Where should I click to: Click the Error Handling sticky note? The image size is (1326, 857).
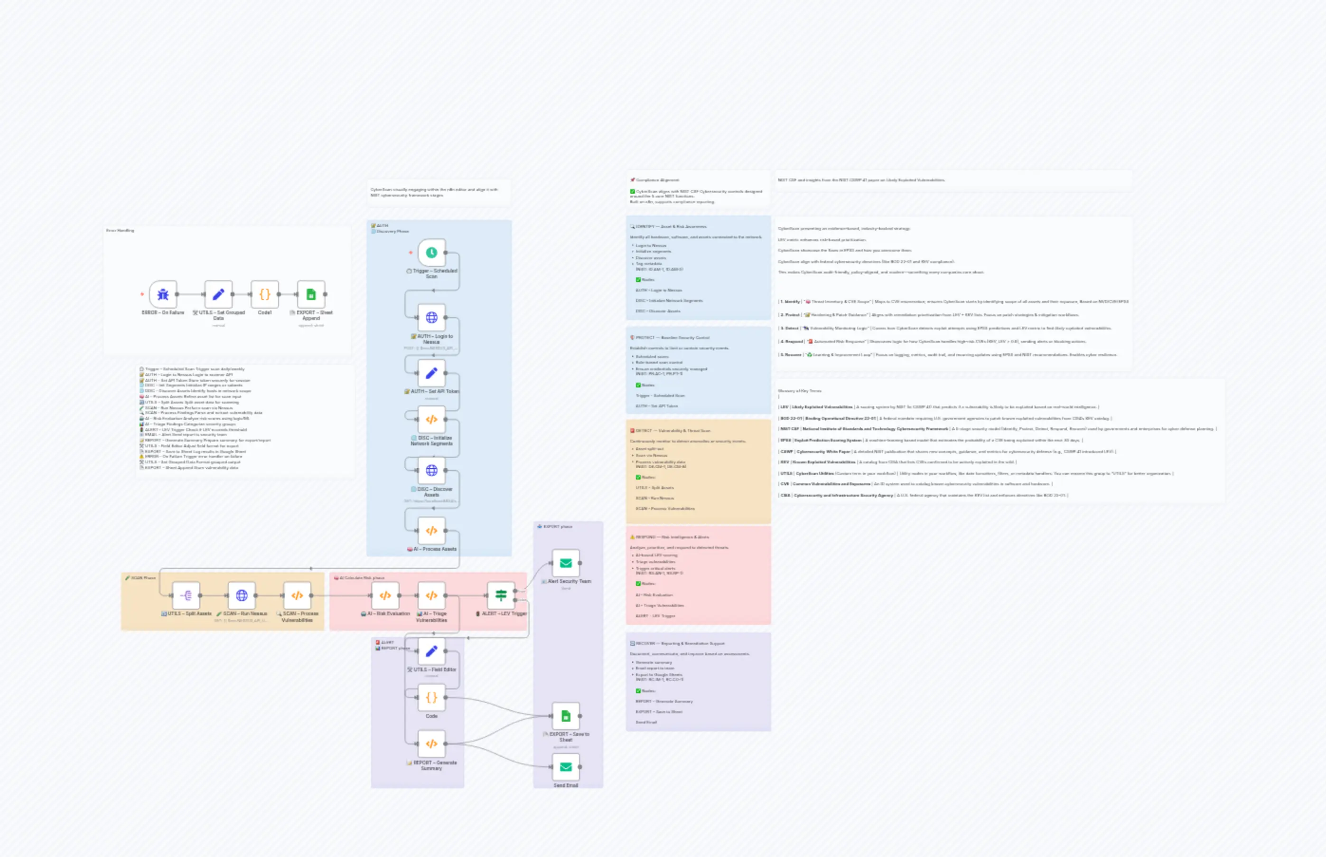tap(120, 230)
